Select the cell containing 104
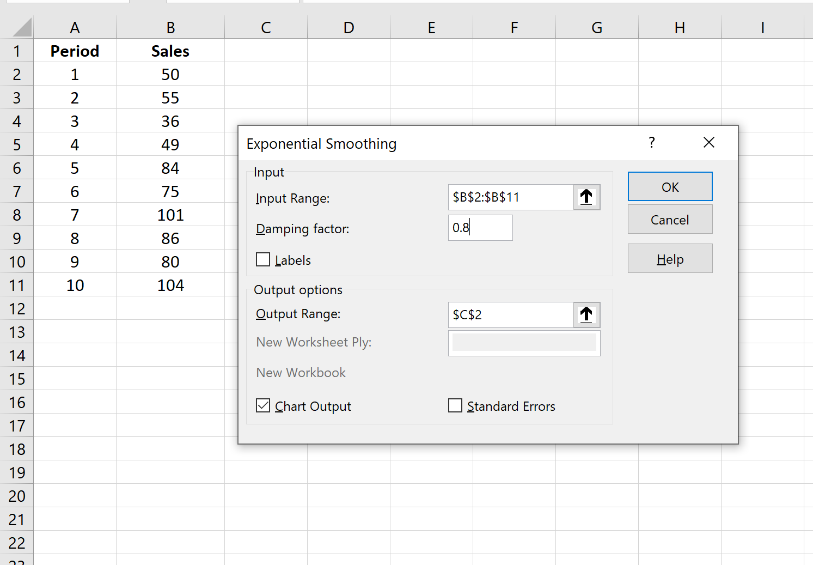 click(x=170, y=285)
